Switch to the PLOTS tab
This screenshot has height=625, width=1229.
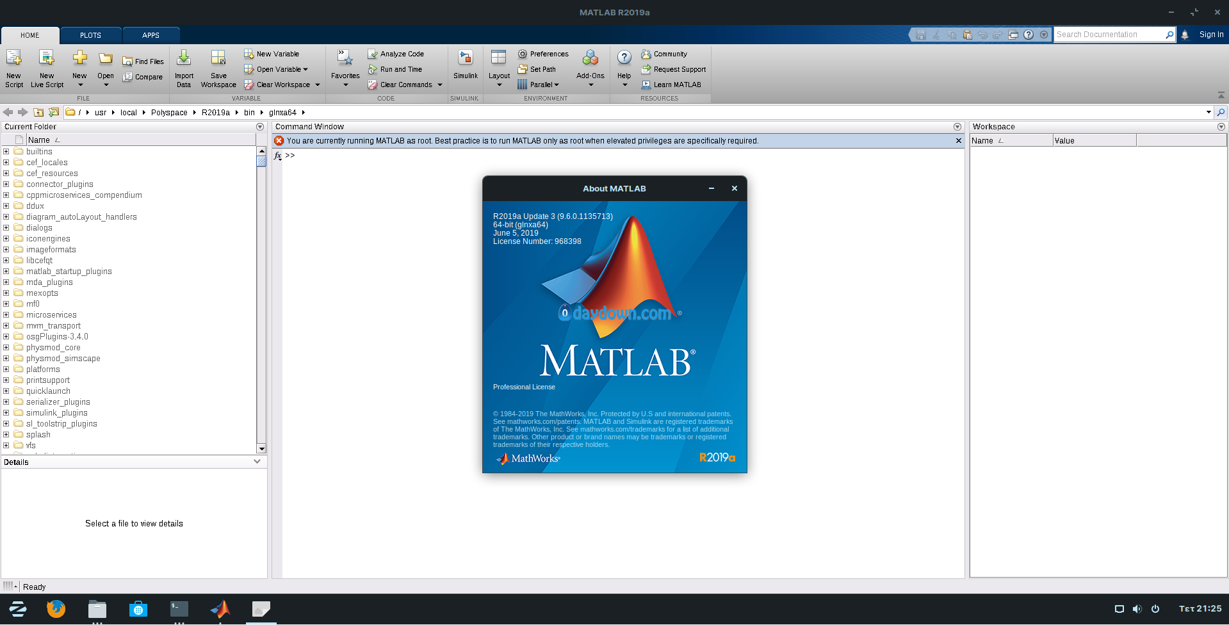(90, 35)
